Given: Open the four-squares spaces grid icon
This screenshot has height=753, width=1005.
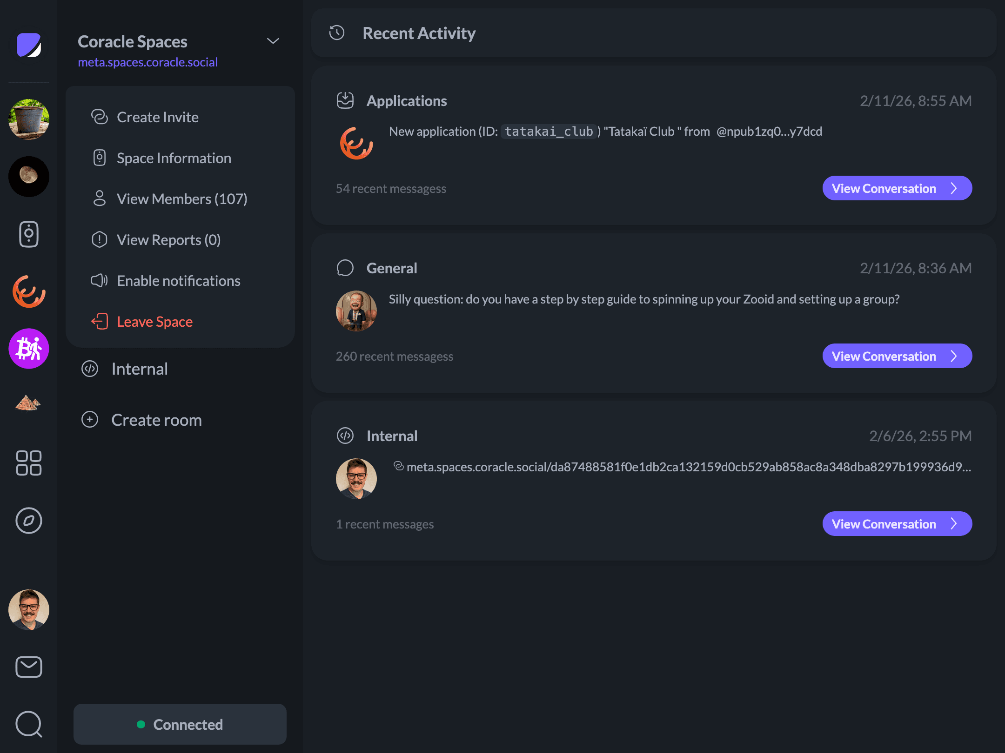Looking at the screenshot, I should 29,463.
